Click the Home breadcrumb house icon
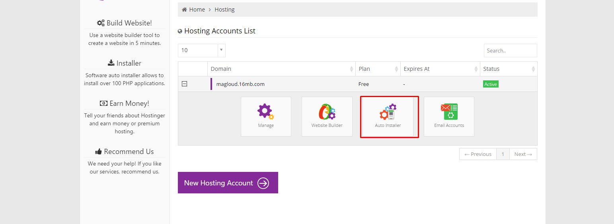This screenshot has width=614, height=224. (184, 10)
